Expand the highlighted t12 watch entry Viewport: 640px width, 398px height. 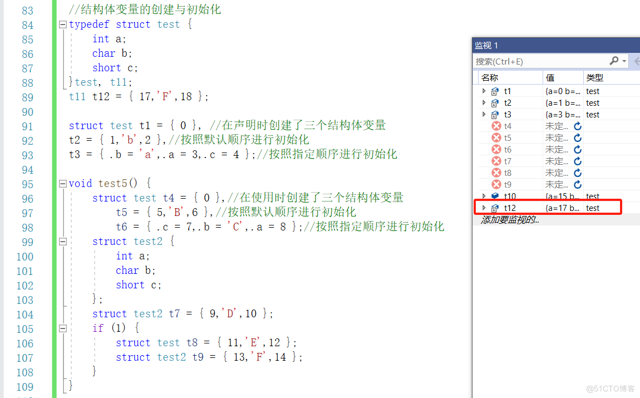[483, 208]
